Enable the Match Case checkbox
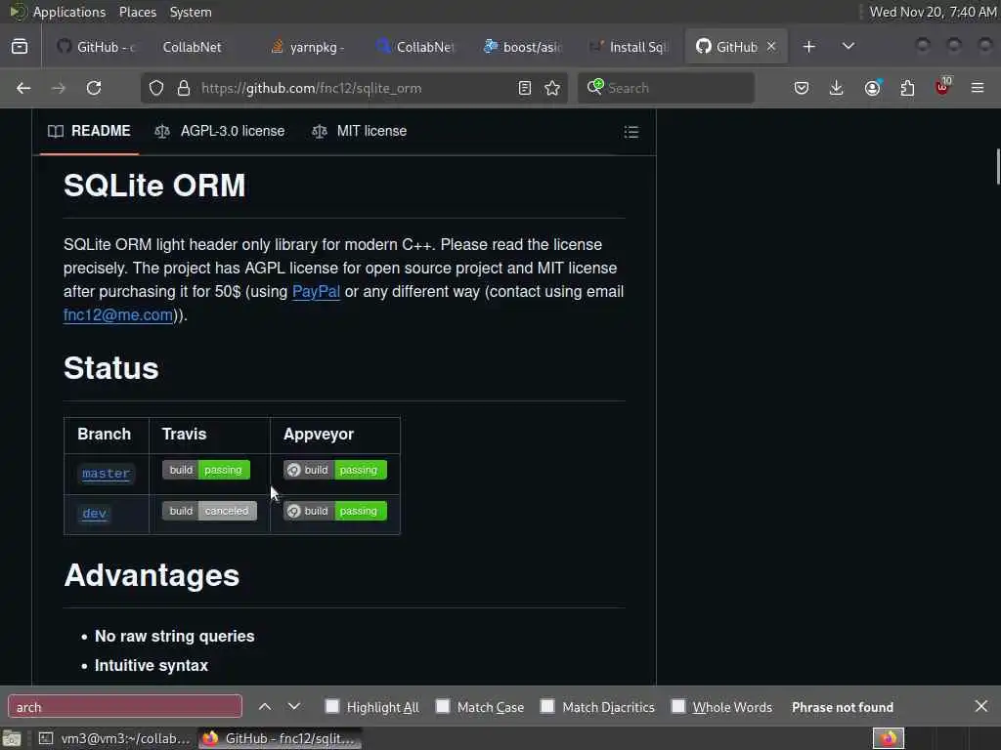The width and height of the screenshot is (1001, 750). (443, 706)
